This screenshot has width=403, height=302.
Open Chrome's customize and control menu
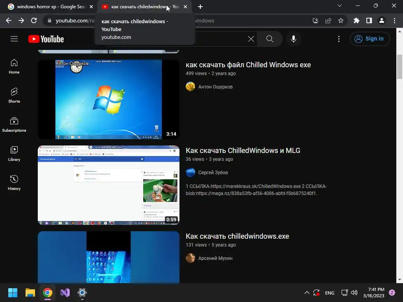(x=394, y=20)
